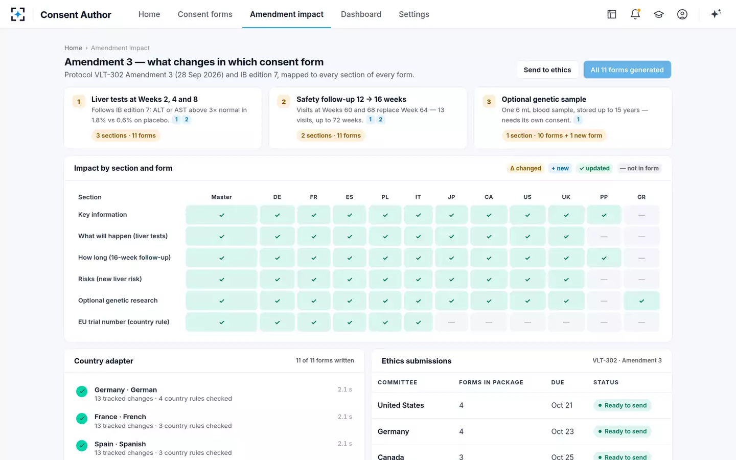The width and height of the screenshot is (736, 460).
Task: Click the Send to ethics button
Action: (x=547, y=70)
